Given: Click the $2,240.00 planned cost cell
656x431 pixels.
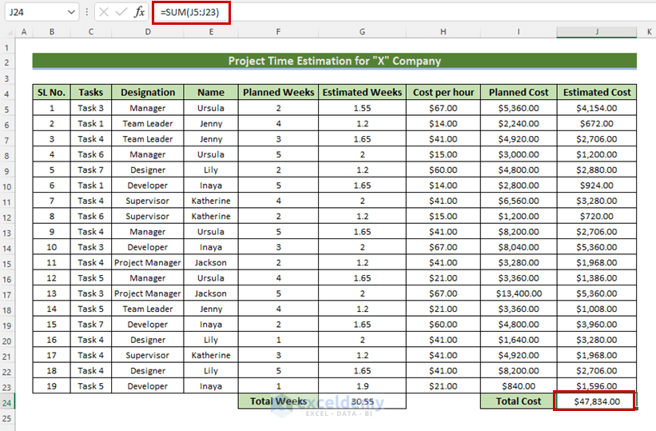Looking at the screenshot, I should pyautogui.click(x=519, y=124).
